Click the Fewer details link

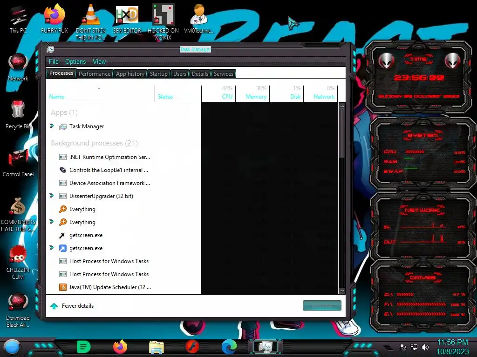pos(78,306)
